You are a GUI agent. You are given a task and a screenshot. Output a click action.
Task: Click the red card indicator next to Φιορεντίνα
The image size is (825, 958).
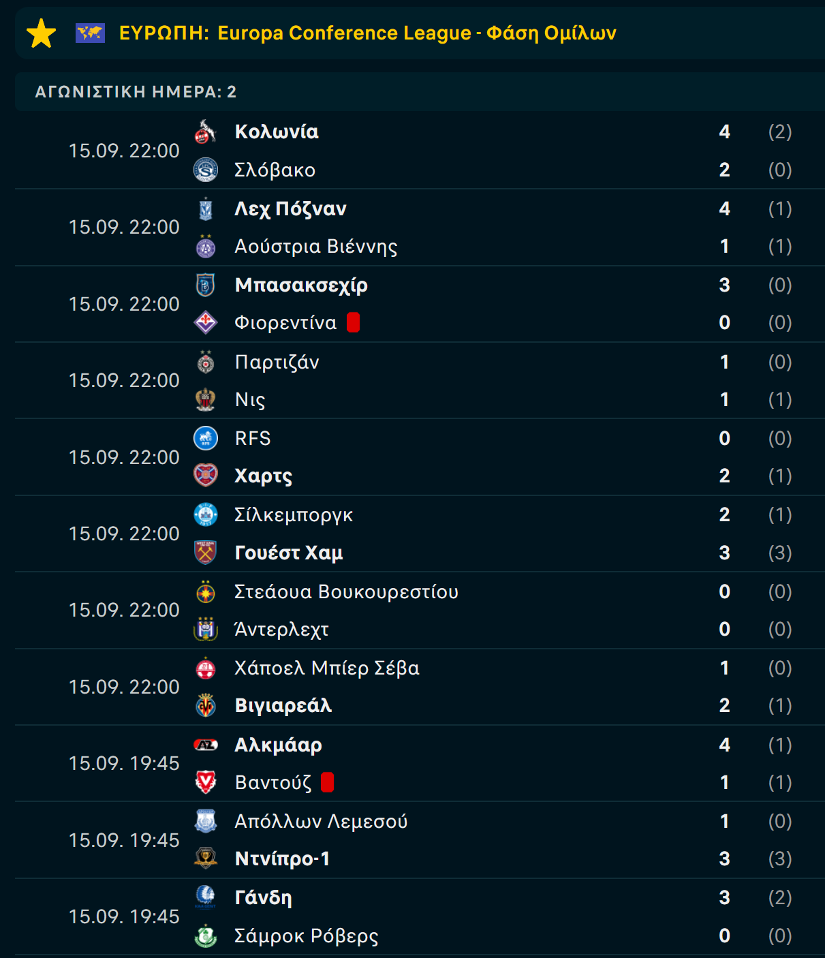(353, 322)
